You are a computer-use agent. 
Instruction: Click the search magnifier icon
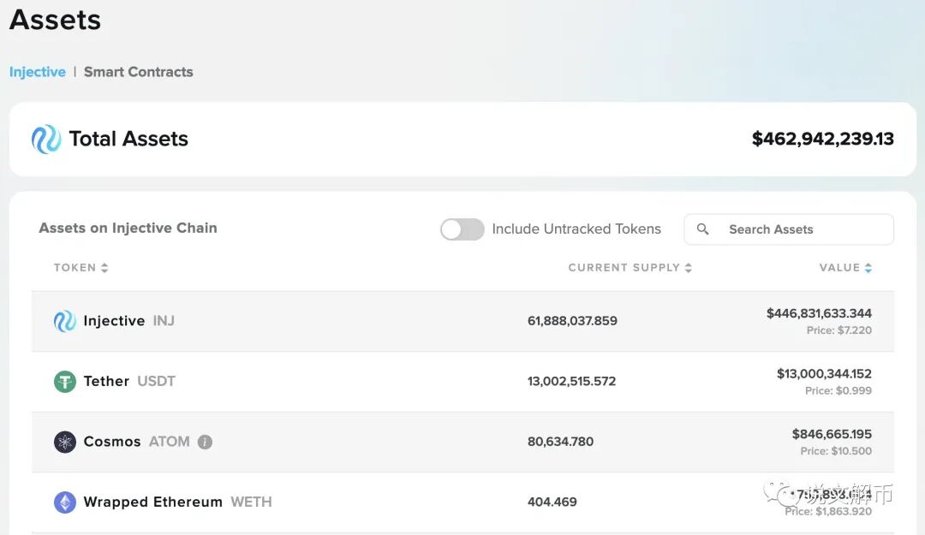(x=702, y=229)
